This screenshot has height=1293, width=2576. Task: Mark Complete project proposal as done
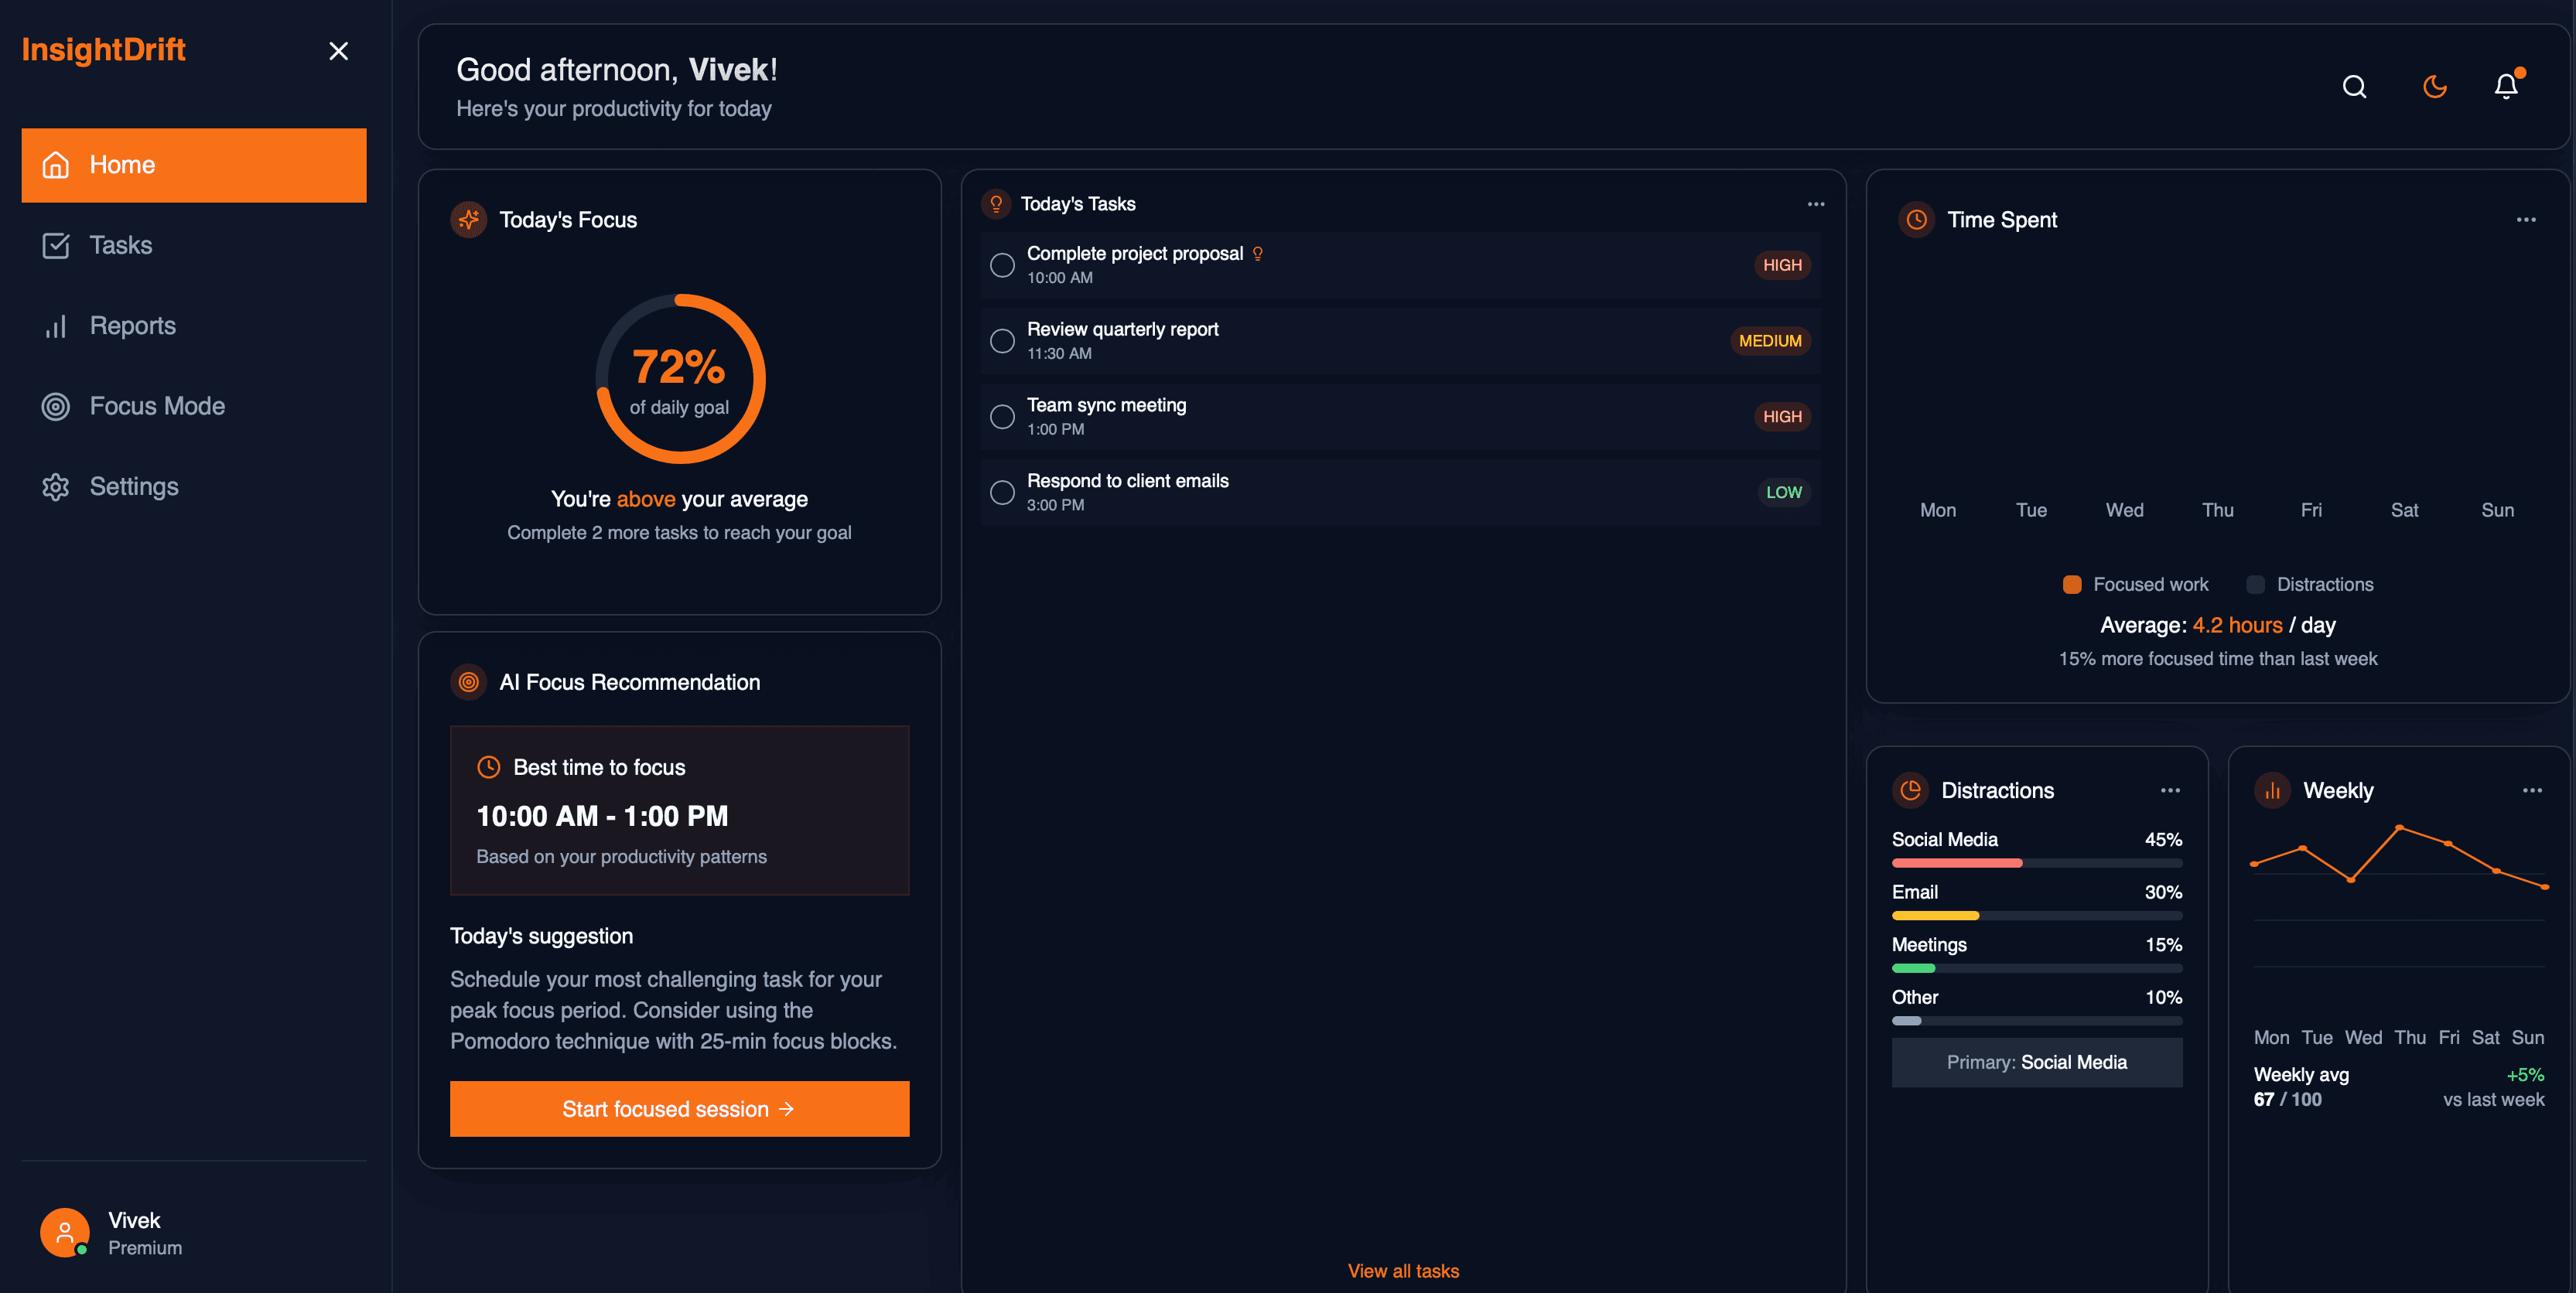click(x=1002, y=265)
